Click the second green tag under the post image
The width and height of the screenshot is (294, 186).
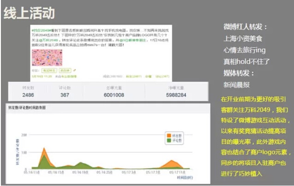[64, 71]
